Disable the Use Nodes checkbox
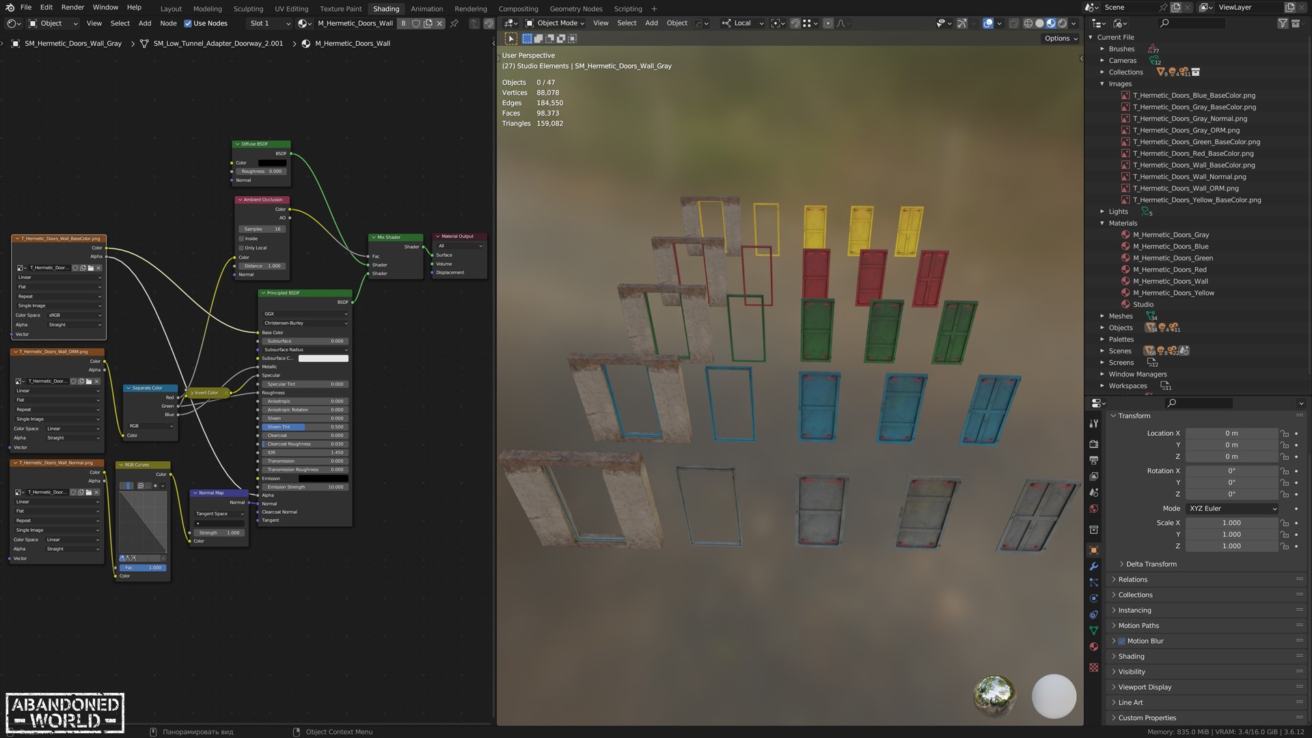Screen dimensions: 1312x738 pos(188,23)
